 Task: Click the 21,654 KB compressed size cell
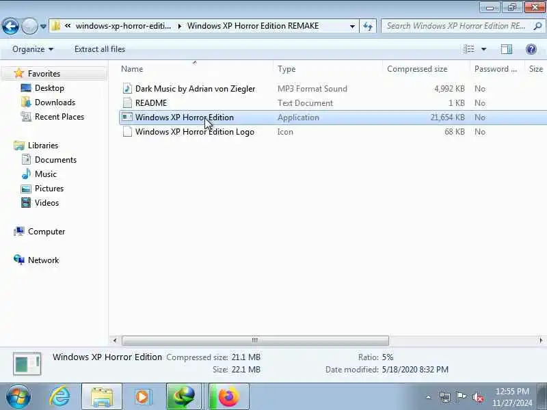click(447, 118)
